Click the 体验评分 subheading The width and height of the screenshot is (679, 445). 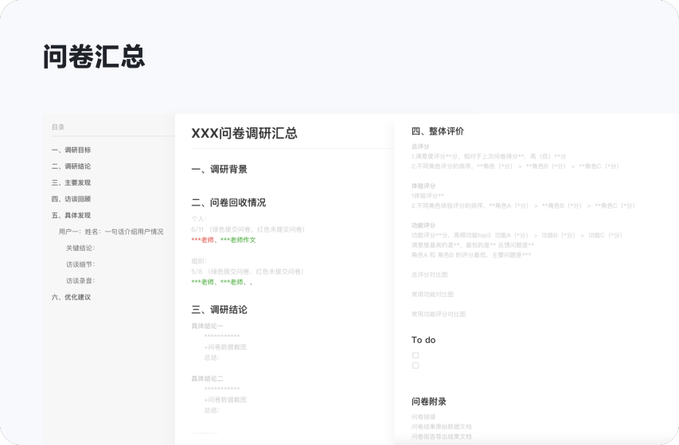coord(423,186)
